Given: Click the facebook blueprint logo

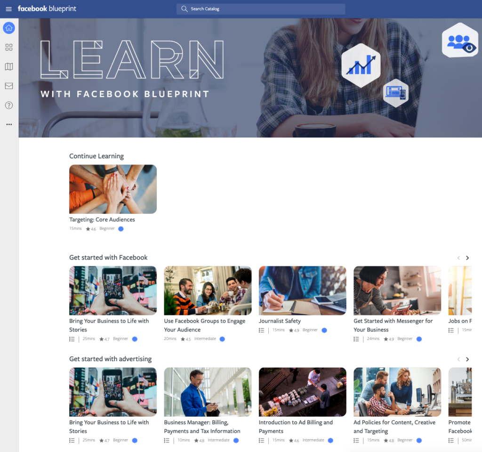Looking at the screenshot, I should (x=47, y=8).
